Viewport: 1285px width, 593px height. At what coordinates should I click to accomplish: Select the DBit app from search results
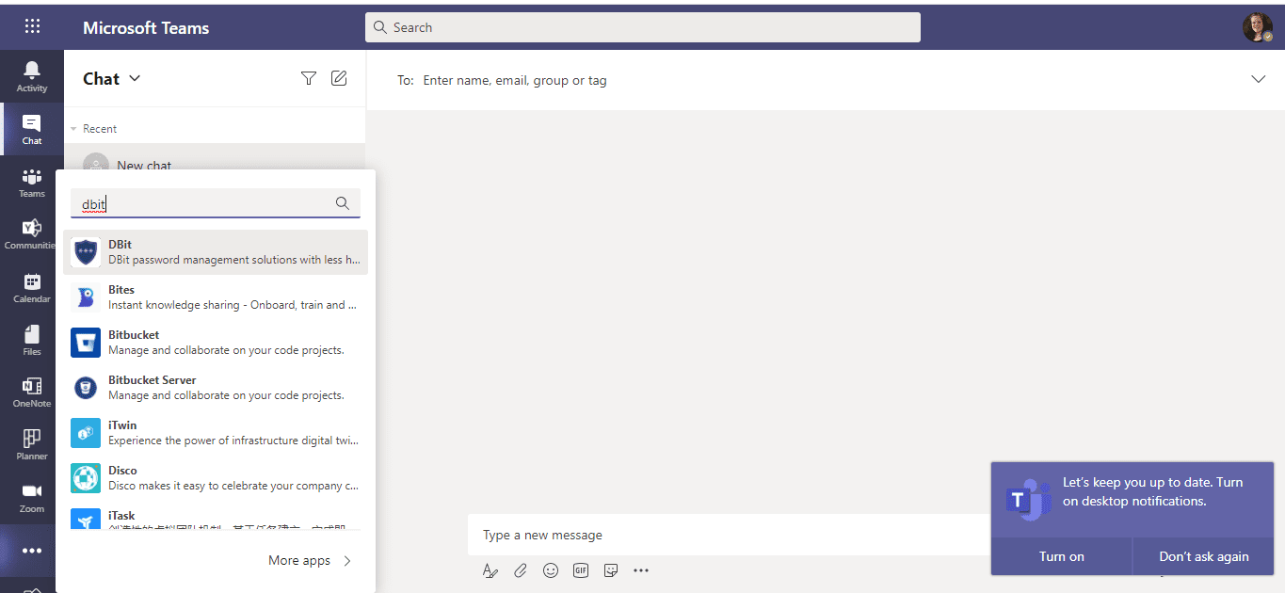pyautogui.click(x=215, y=250)
